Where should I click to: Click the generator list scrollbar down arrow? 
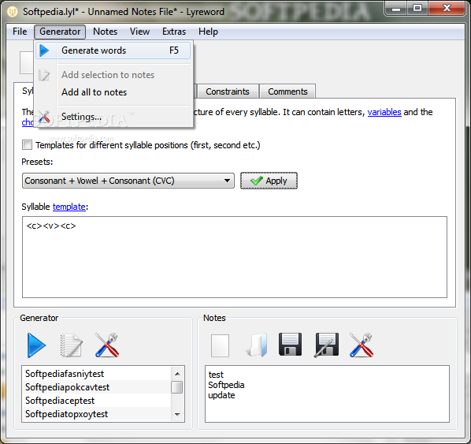[177, 414]
